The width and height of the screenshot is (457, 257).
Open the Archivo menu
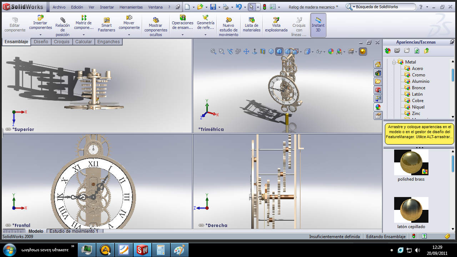[x=59, y=7]
